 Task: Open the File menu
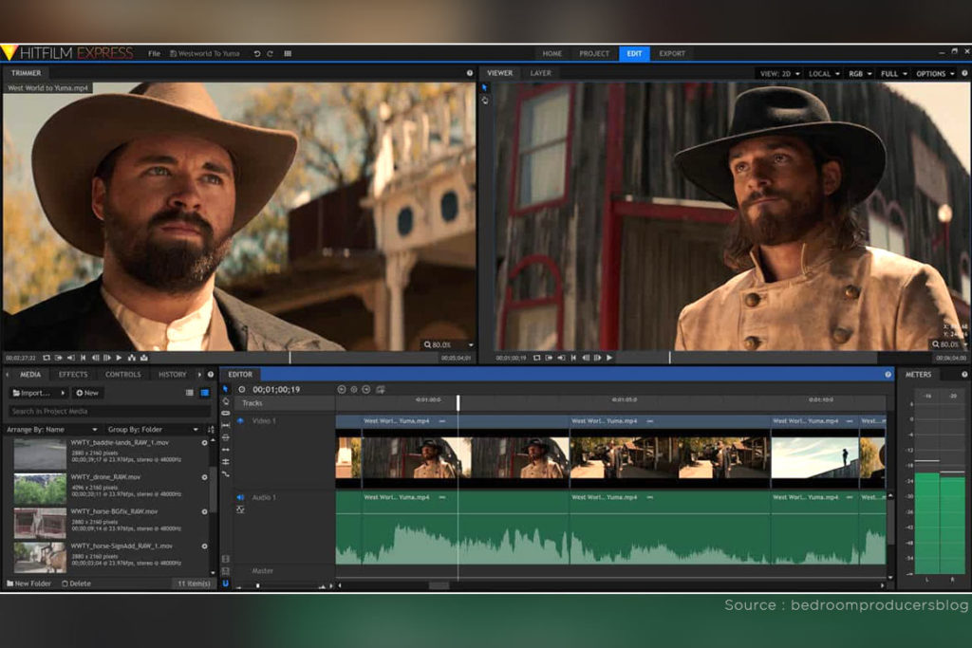pyautogui.click(x=154, y=54)
